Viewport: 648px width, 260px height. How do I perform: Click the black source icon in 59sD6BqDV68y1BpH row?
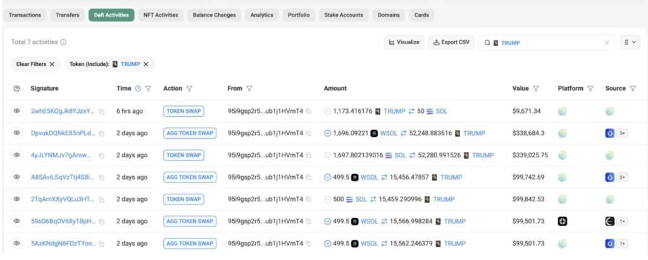pyautogui.click(x=610, y=222)
